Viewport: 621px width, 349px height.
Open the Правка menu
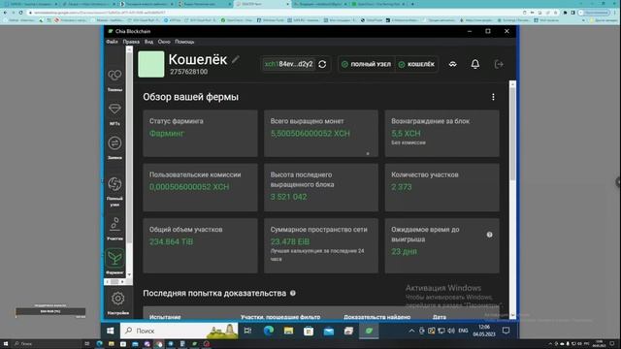[131, 42]
